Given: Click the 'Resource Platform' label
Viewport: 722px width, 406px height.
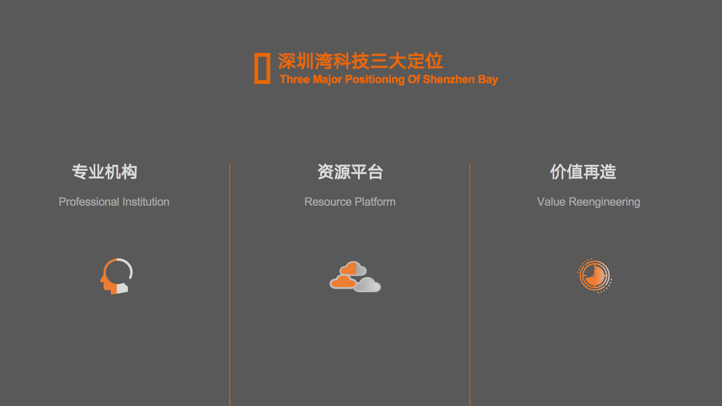Looking at the screenshot, I should point(350,202).
